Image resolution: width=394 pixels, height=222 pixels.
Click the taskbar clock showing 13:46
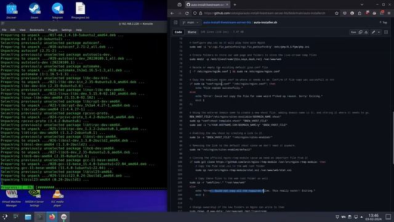(x=374, y=217)
